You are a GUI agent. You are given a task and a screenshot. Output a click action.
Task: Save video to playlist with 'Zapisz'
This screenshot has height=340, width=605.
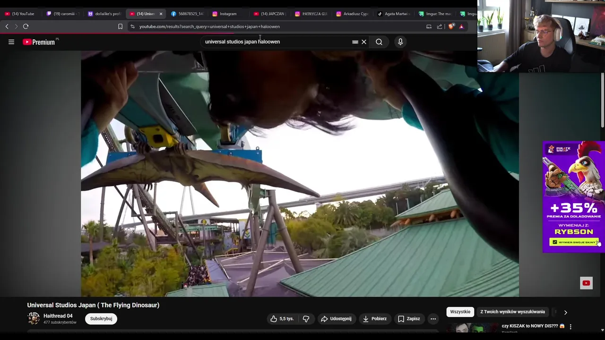coord(409,319)
